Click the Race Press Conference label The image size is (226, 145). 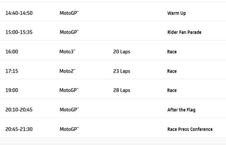[x=190, y=129]
